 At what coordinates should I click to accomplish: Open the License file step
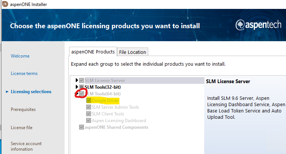(x=22, y=128)
